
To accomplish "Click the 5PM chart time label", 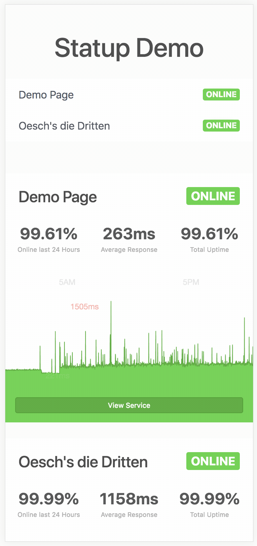I will 191,282.
